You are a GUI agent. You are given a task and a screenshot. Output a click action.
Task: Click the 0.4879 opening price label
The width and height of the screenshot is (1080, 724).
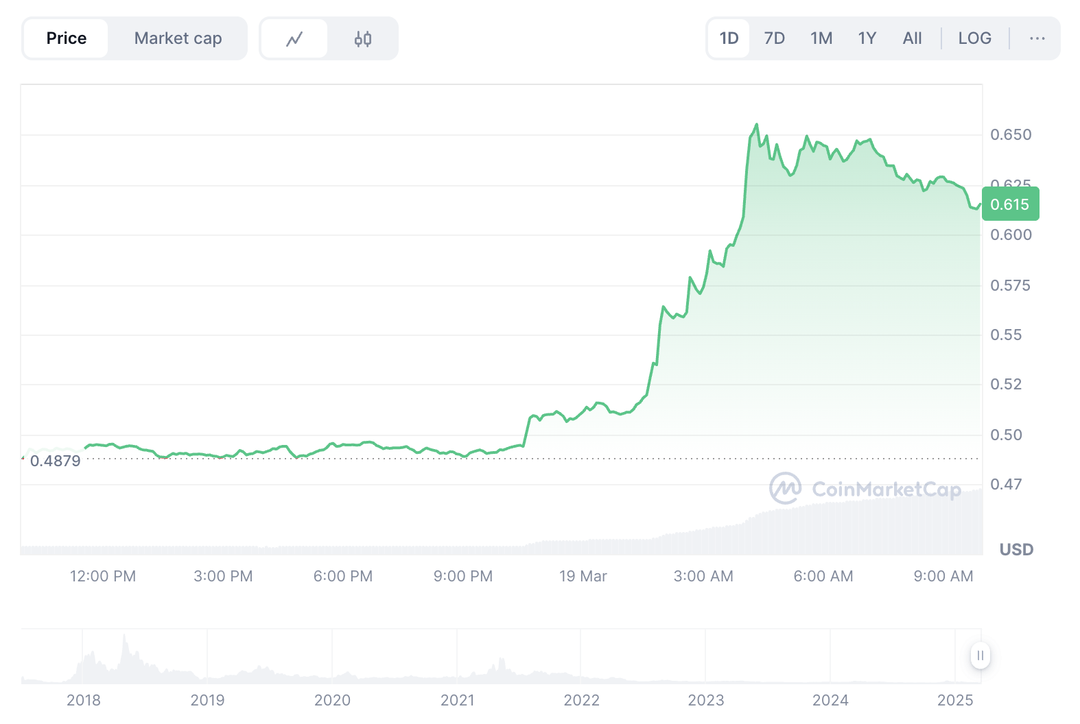56,461
